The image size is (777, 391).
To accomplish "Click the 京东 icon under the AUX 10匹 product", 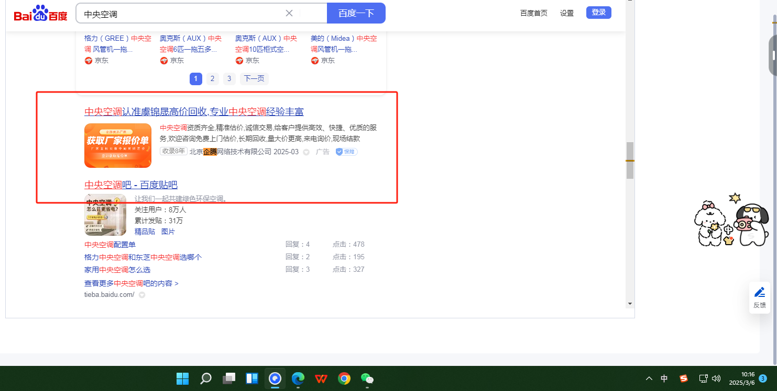I will [x=239, y=61].
